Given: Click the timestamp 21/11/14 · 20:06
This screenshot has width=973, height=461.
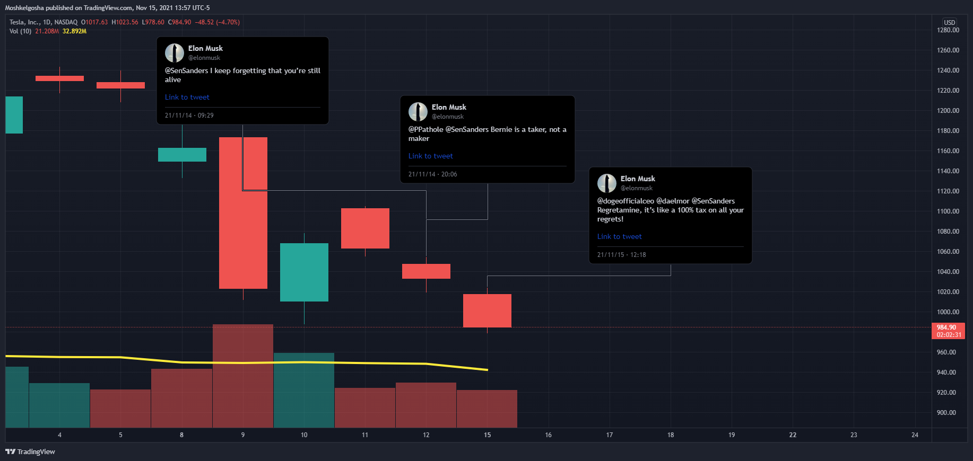Looking at the screenshot, I should (x=432, y=174).
